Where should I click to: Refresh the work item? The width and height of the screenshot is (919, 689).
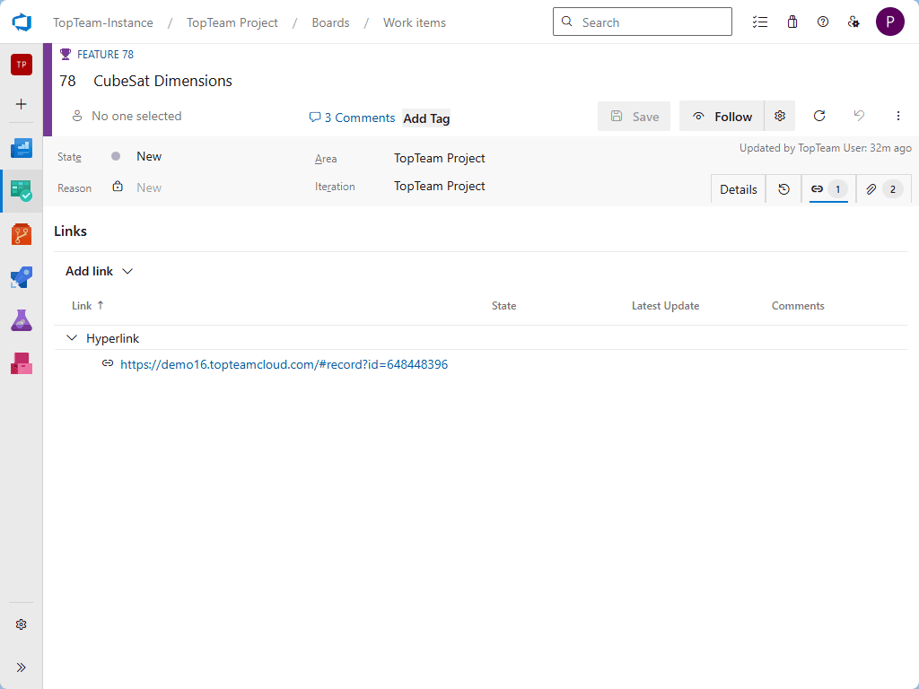click(818, 116)
